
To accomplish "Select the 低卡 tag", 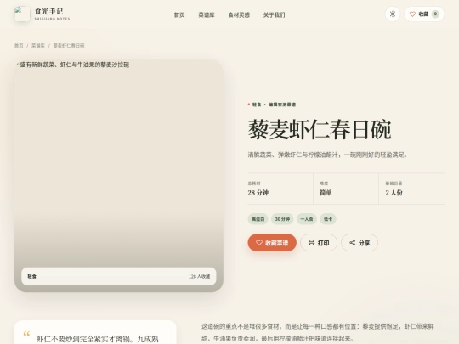I will point(328,219).
